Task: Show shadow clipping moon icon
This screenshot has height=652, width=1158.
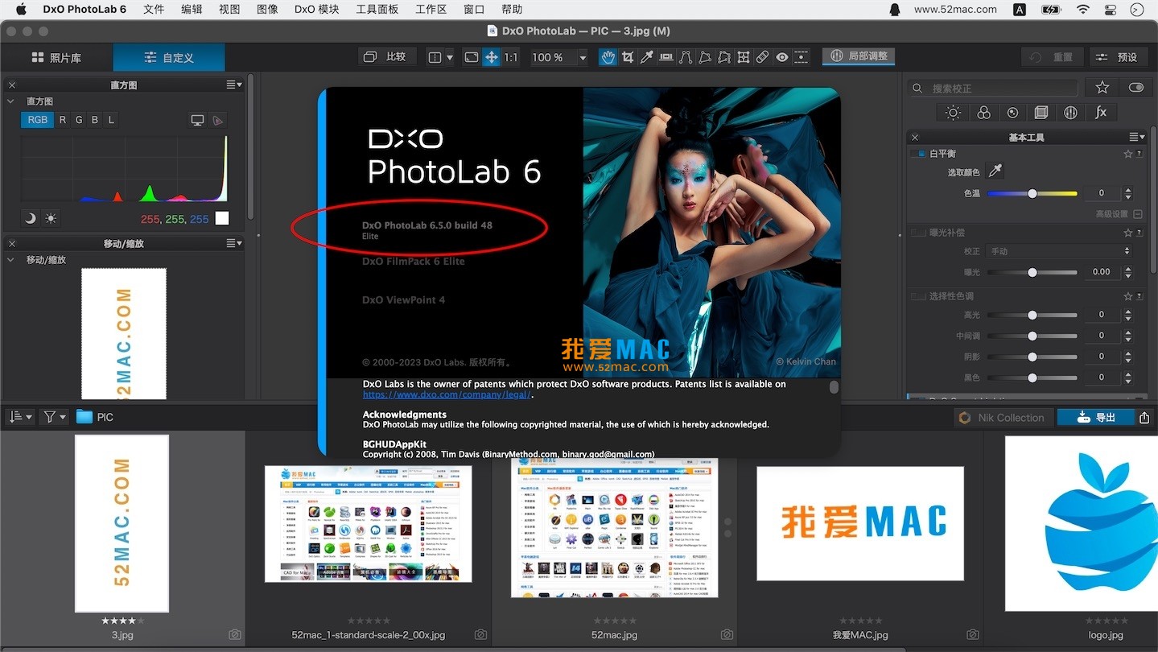Action: click(31, 218)
